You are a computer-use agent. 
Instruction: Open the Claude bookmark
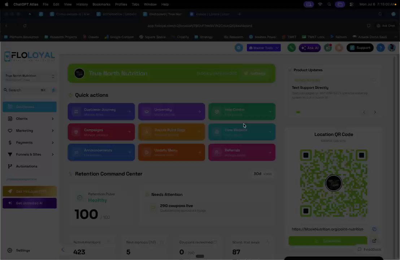(91, 37)
